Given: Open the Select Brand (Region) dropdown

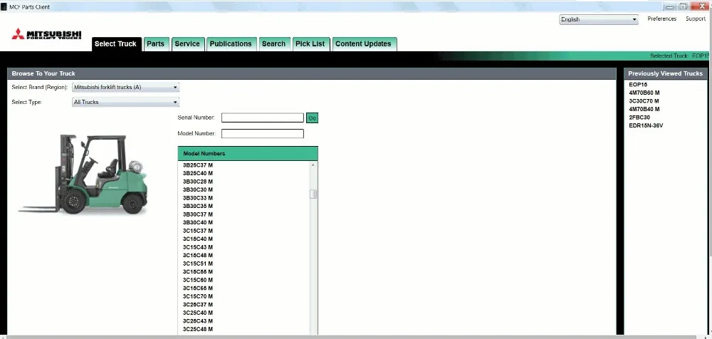Looking at the screenshot, I should 126,88.
